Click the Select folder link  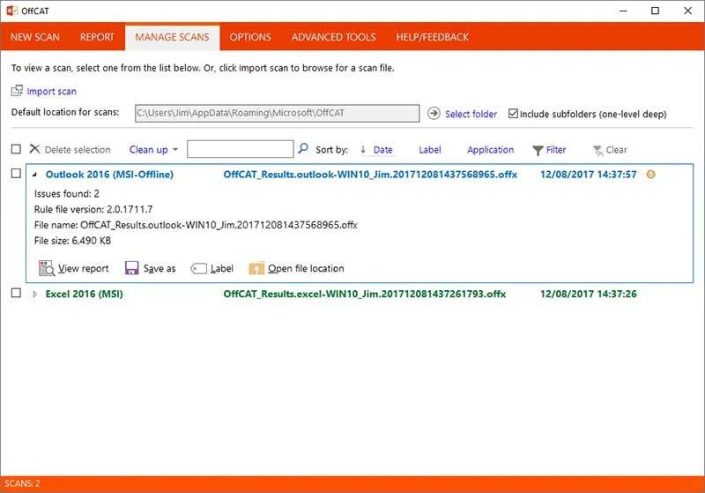click(471, 114)
